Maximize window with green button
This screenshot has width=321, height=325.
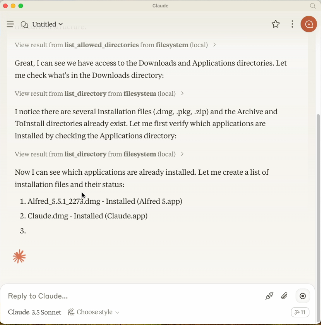21,6
